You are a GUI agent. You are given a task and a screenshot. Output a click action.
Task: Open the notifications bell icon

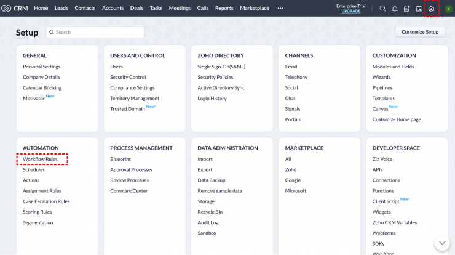[395, 9]
